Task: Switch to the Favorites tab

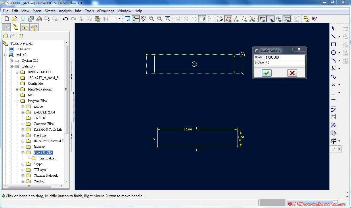Action: (25, 28)
